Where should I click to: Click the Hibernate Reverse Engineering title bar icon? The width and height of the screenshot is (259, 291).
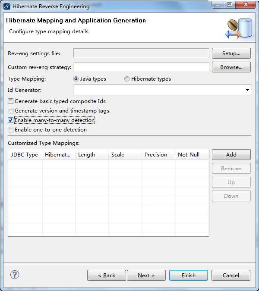(7, 6)
